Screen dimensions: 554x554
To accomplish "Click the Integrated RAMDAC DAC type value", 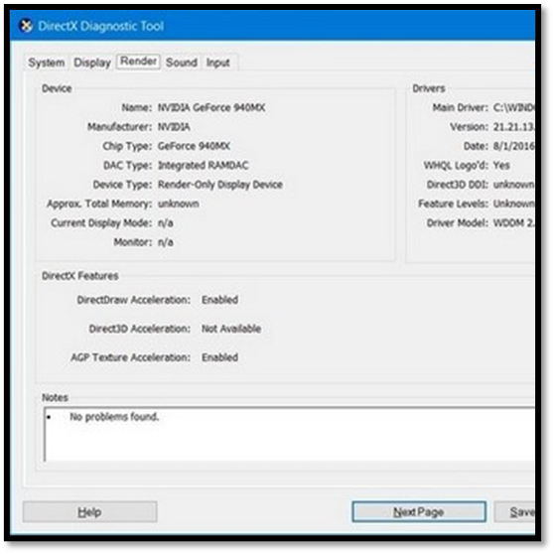I will pos(204,166).
